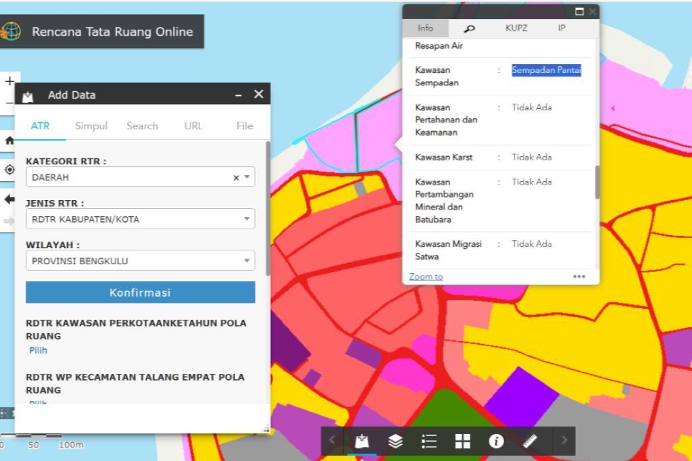Select the highlighted Sempadan Pantai value
Viewport: 692px width, 461px height.
tap(546, 70)
